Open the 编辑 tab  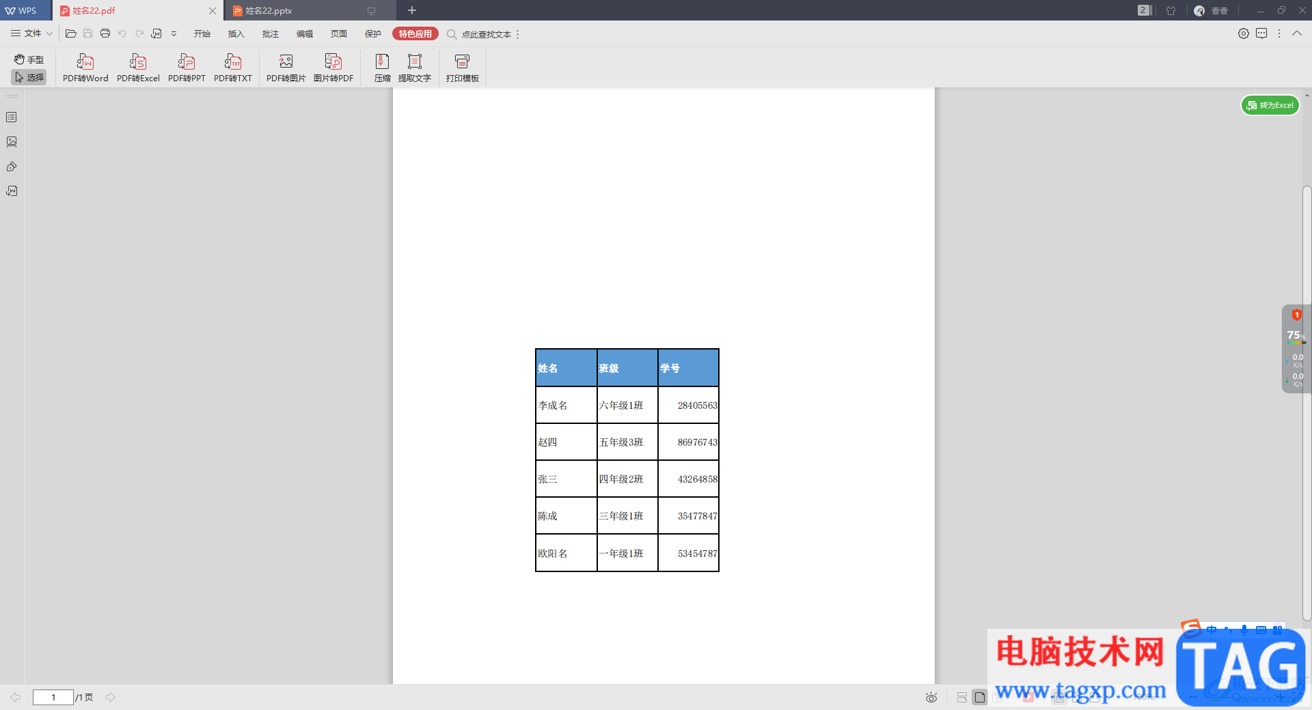click(x=305, y=34)
